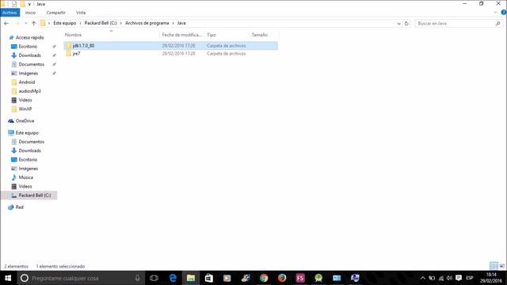
Task: Switch to the Vista ribbon tab
Action: pyautogui.click(x=81, y=13)
